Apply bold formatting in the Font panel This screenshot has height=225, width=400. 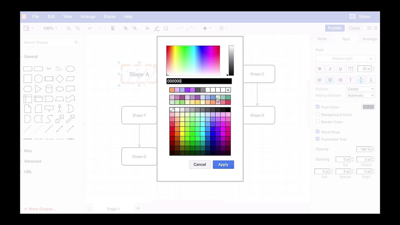pyautogui.click(x=320, y=69)
